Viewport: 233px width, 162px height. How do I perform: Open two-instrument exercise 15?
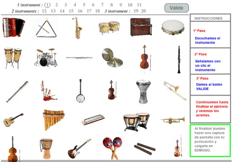pyautogui.click(x=71, y=11)
